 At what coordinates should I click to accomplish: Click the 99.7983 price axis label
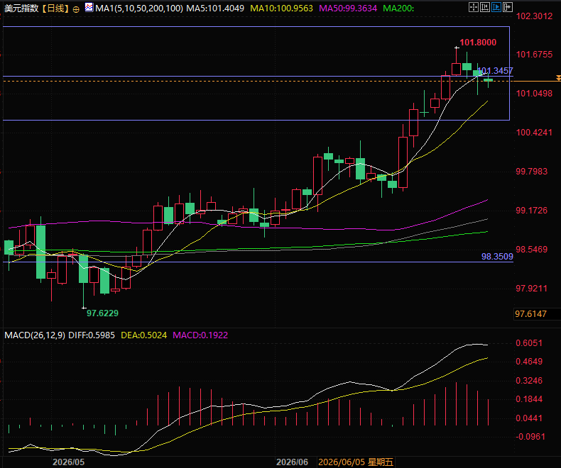pos(532,172)
